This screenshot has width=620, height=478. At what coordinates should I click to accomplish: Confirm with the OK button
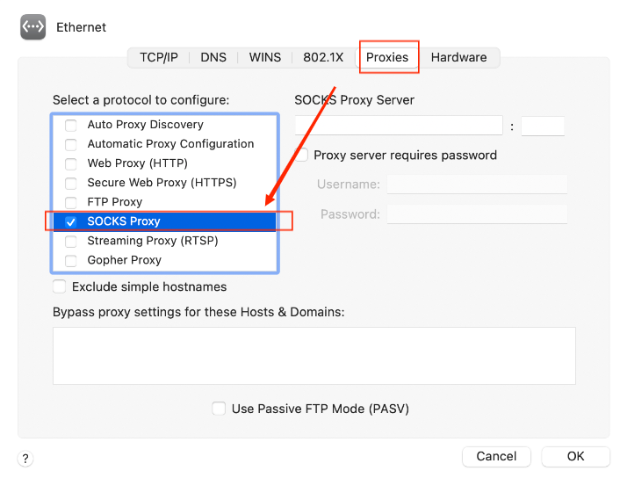click(575, 456)
